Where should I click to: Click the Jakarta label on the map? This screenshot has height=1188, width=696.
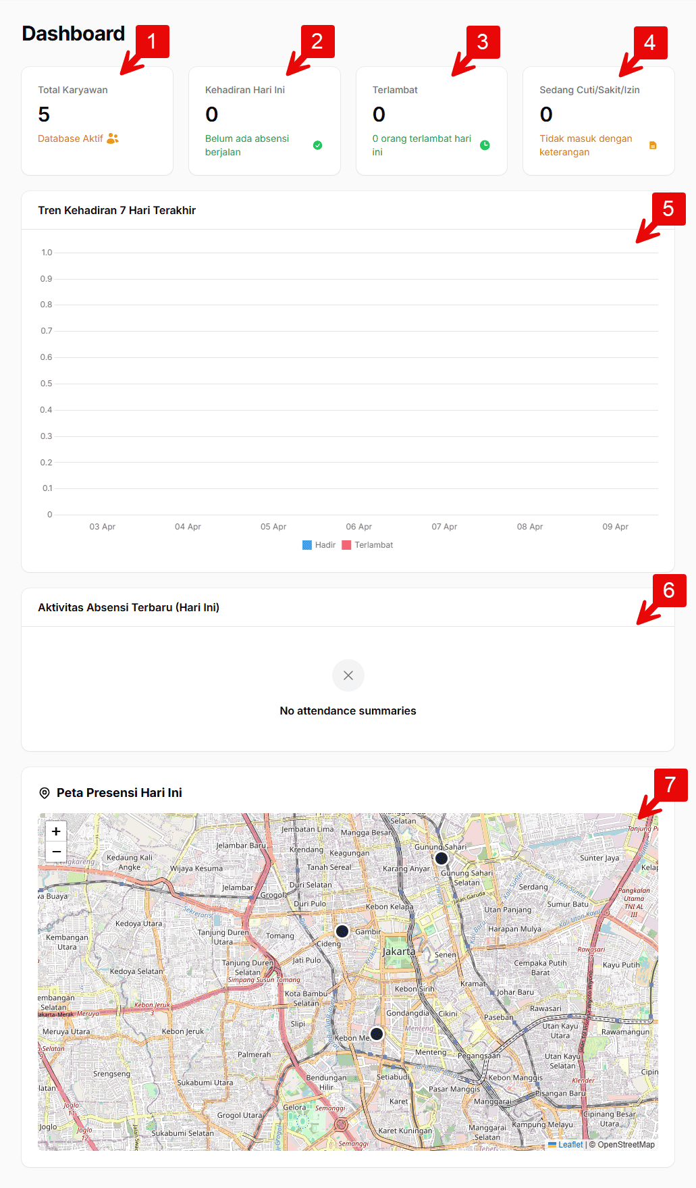tap(399, 952)
